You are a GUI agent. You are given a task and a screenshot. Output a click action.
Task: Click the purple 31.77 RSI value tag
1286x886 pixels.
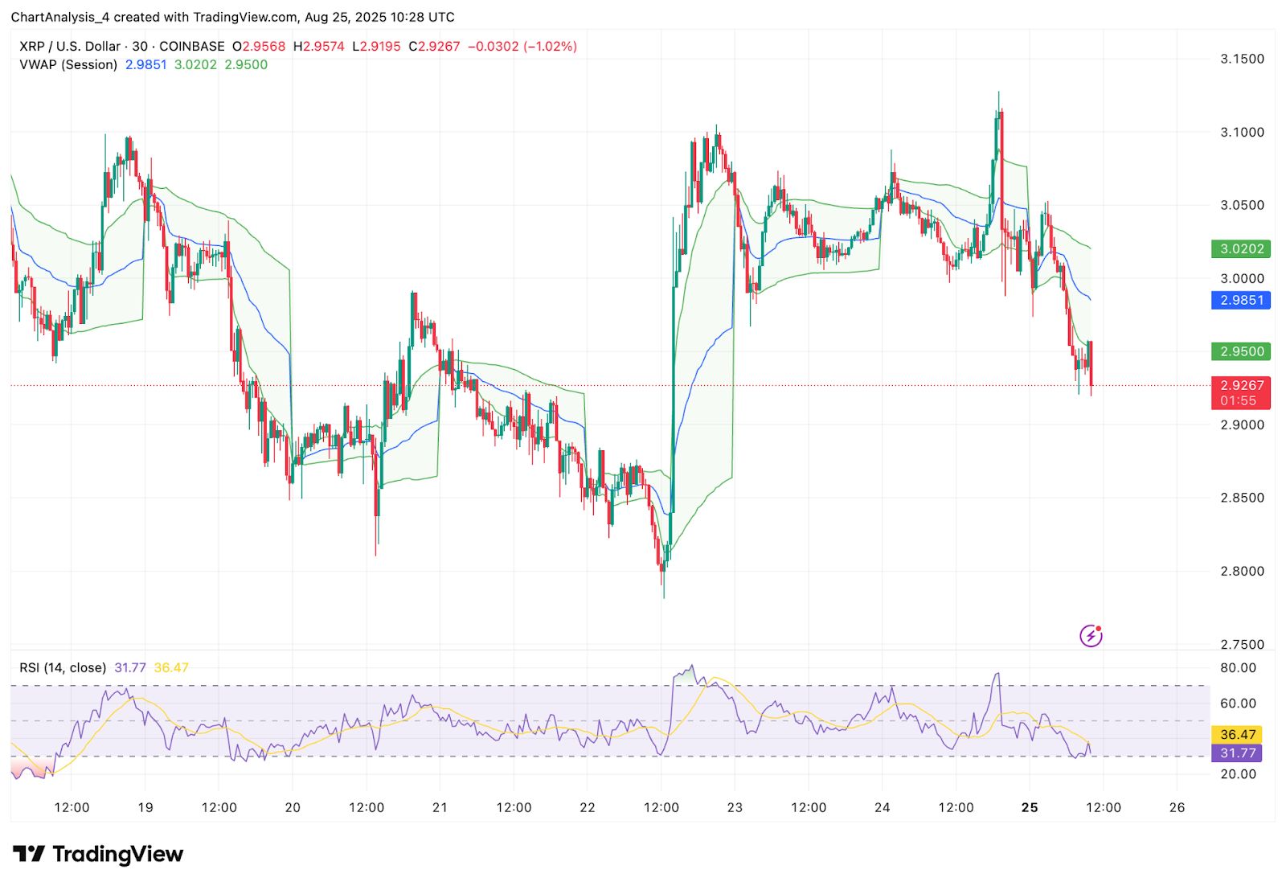point(1237,753)
